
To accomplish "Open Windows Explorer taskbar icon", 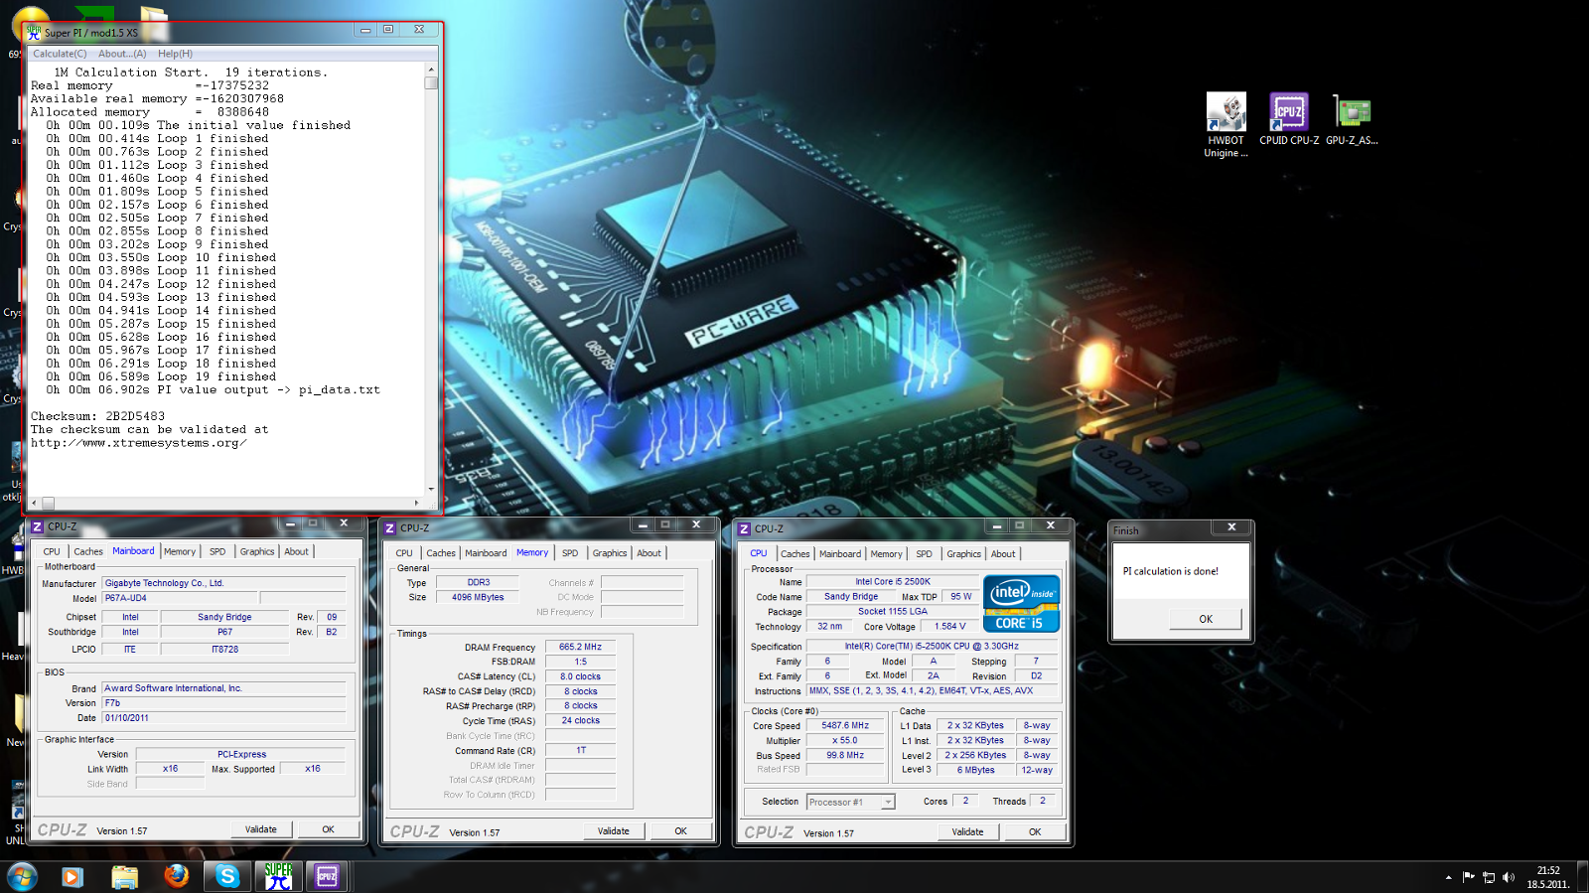I will coord(124,876).
